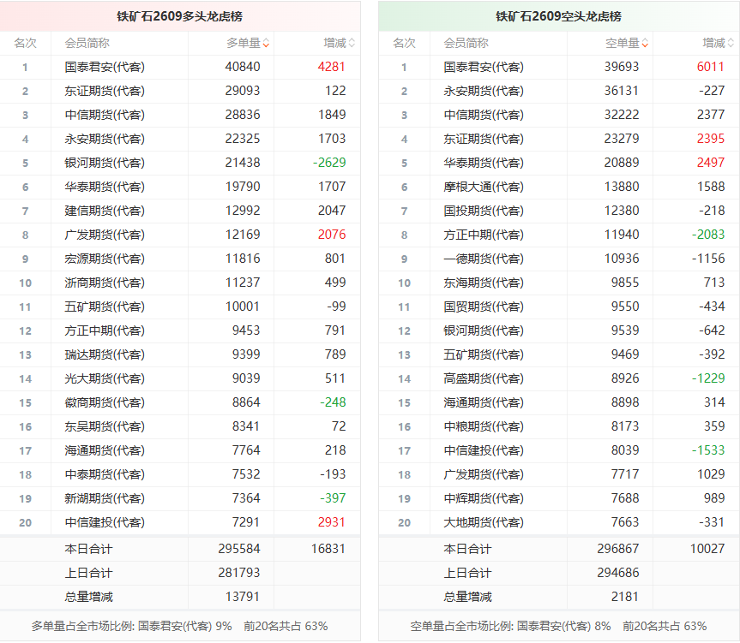This screenshot has height=643, width=740.
Task: Click green change value -2629
Action: pos(329,163)
